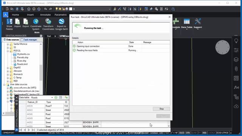This screenshot has height=136, width=242.
Task: Collapse the User data sources node
Action: point(4,85)
